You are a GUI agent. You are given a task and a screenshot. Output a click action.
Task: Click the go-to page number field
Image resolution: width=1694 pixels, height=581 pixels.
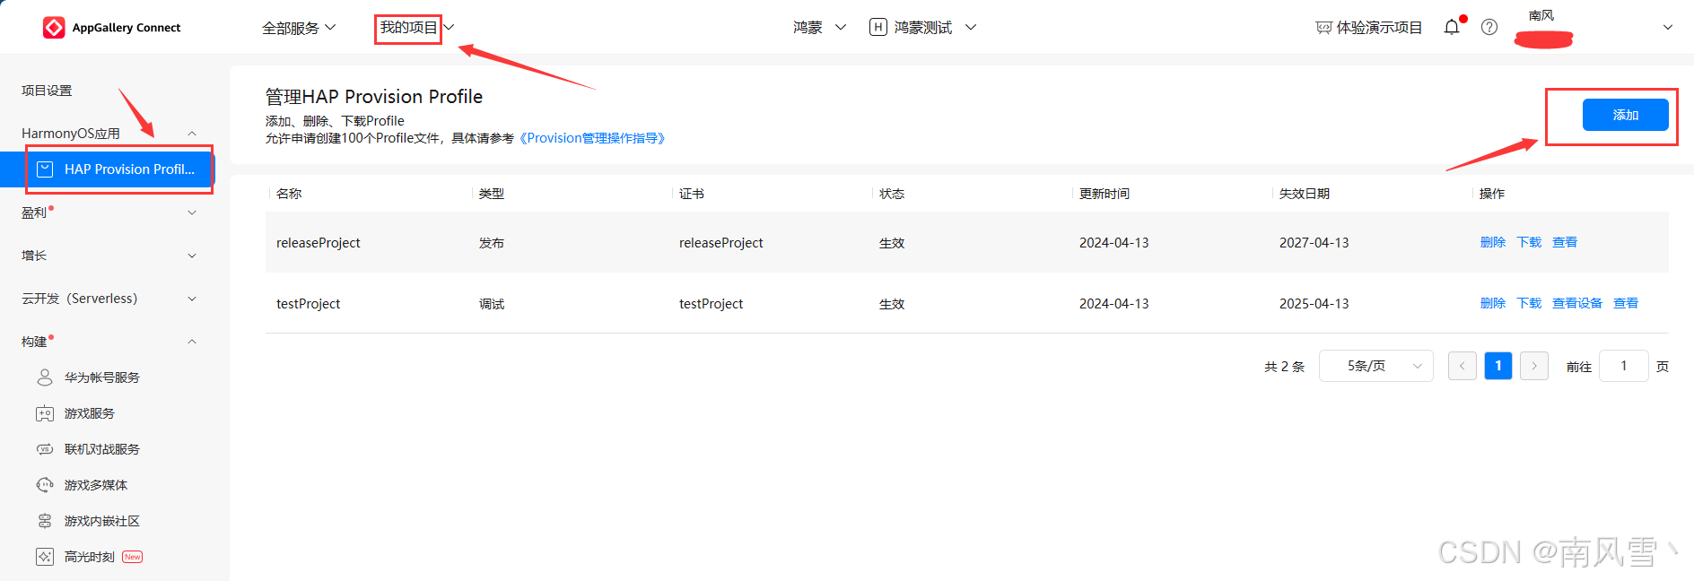click(x=1624, y=366)
